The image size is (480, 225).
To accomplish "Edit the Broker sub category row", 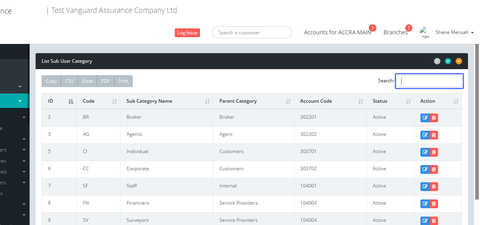I will (425, 117).
